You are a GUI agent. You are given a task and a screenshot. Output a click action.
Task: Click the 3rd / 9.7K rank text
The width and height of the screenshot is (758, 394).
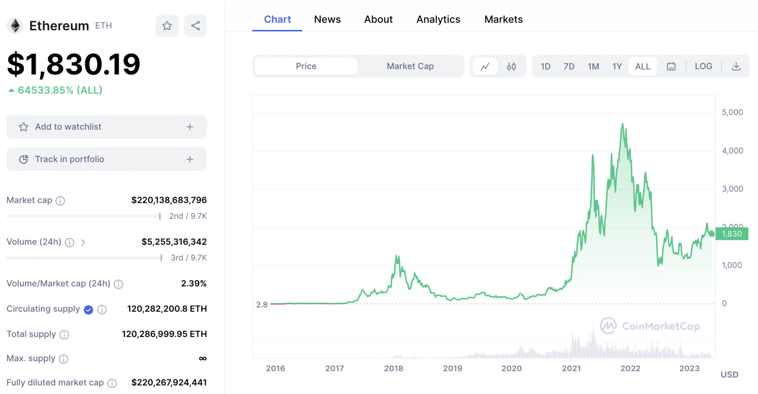[x=189, y=258]
